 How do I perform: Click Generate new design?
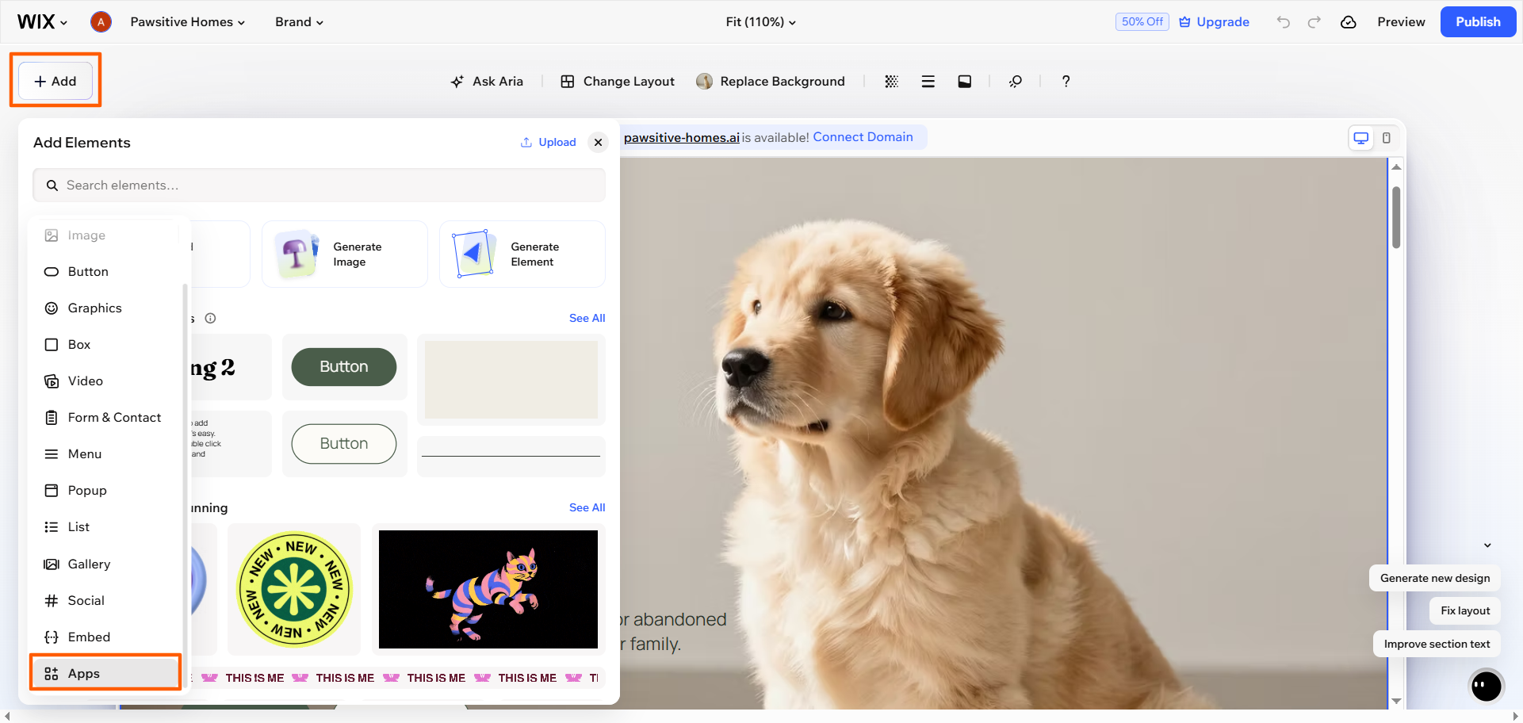point(1435,578)
